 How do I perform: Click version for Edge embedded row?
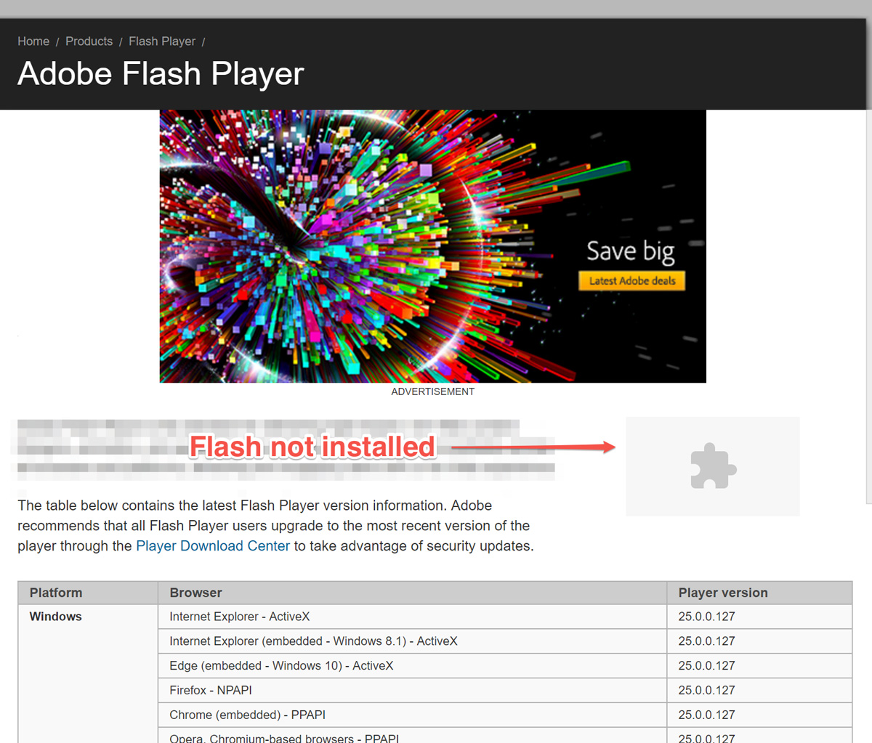pos(706,666)
